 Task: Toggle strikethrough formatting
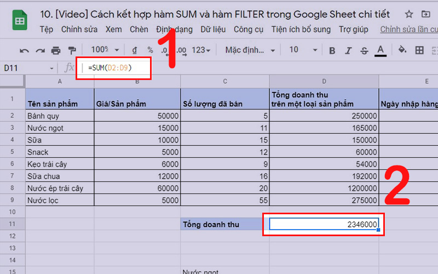[365, 50]
